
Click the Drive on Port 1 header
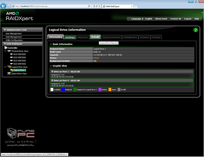pyautogui.click(x=122, y=72)
